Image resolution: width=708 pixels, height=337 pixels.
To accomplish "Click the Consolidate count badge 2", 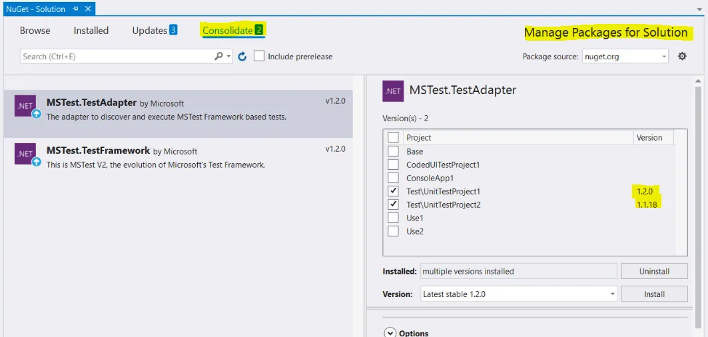I will (258, 30).
